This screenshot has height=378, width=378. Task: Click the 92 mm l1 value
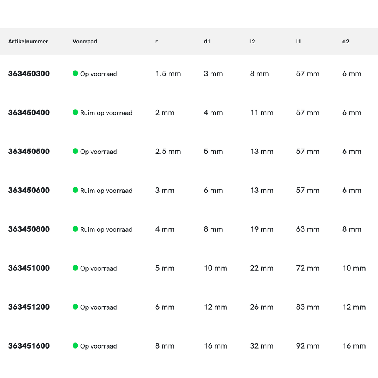(x=308, y=346)
